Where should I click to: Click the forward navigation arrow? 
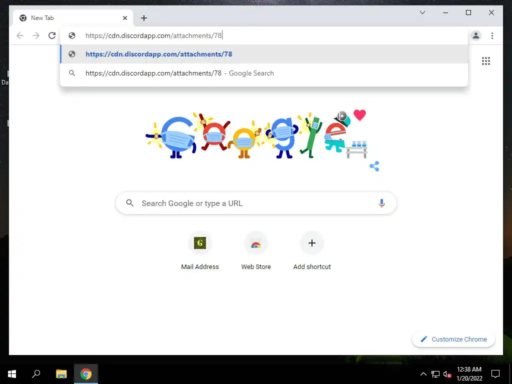[x=36, y=35]
